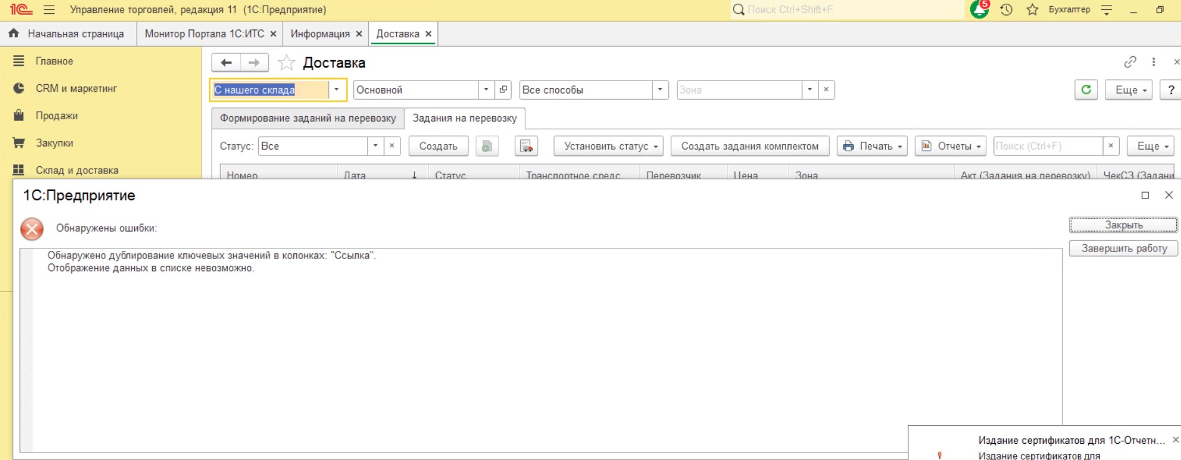Open the Печать dropdown button
Screen dimensions: 1181x460
[872, 146]
